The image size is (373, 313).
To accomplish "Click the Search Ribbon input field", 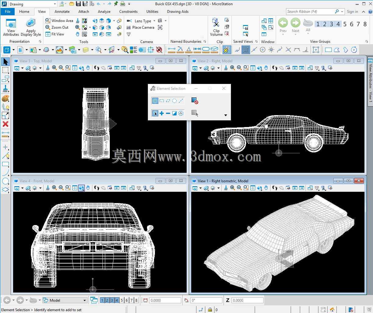I will pyautogui.click(x=313, y=12).
